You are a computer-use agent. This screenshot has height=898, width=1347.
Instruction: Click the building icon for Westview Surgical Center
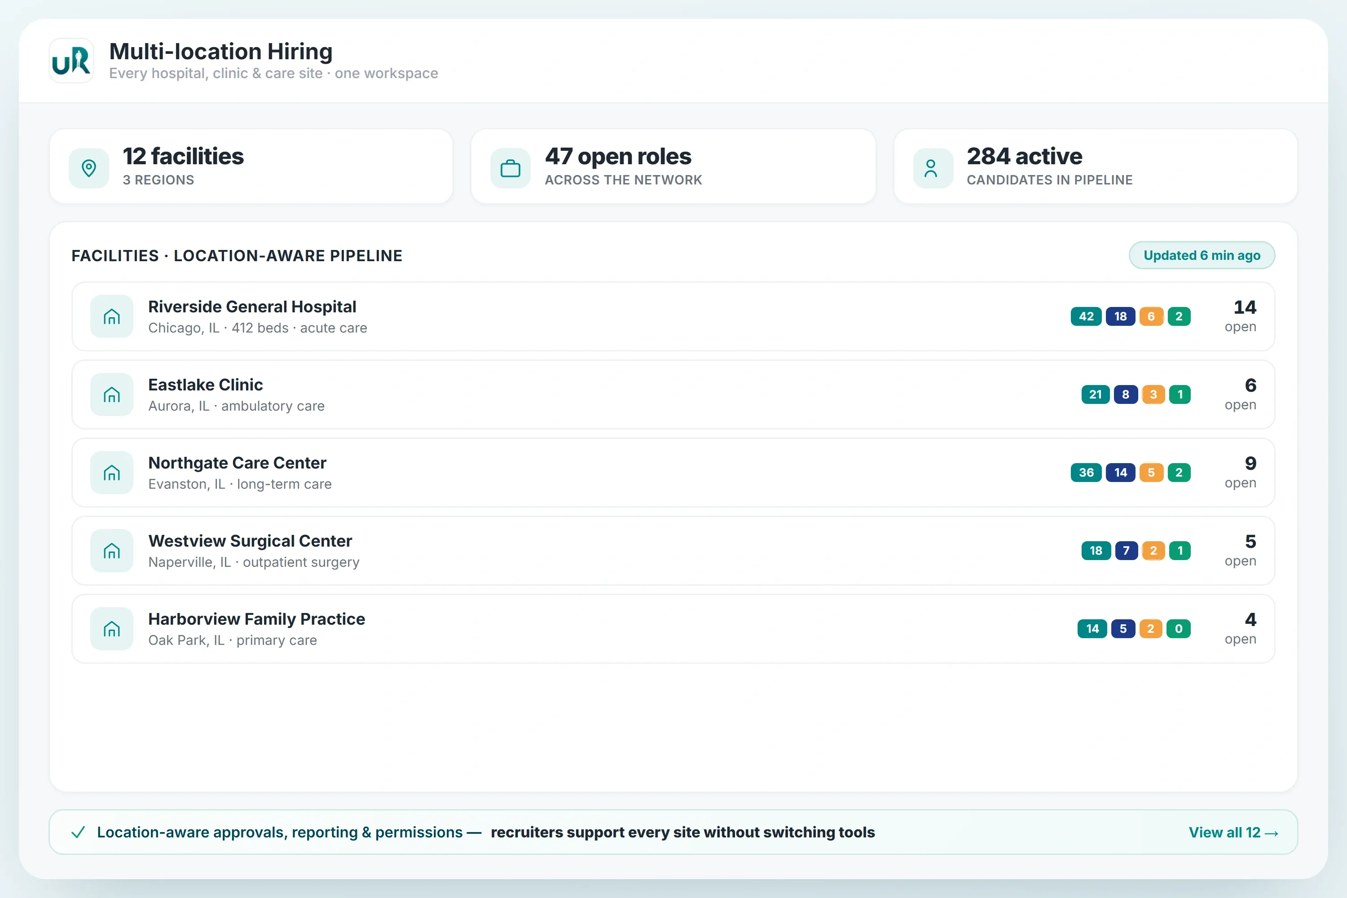coord(112,550)
